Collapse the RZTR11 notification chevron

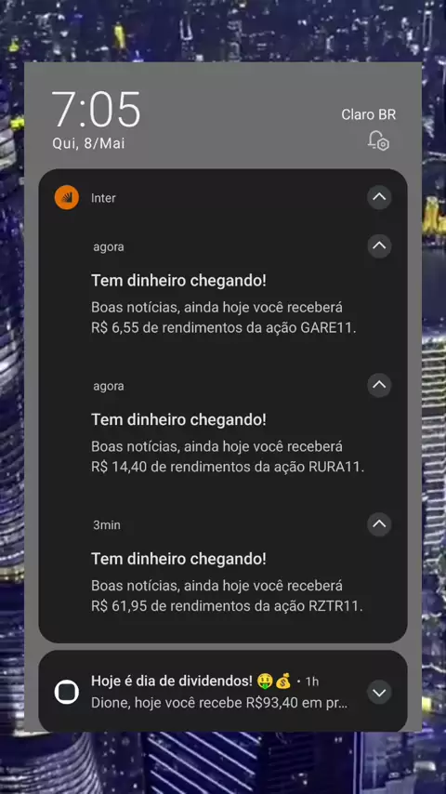(x=379, y=524)
